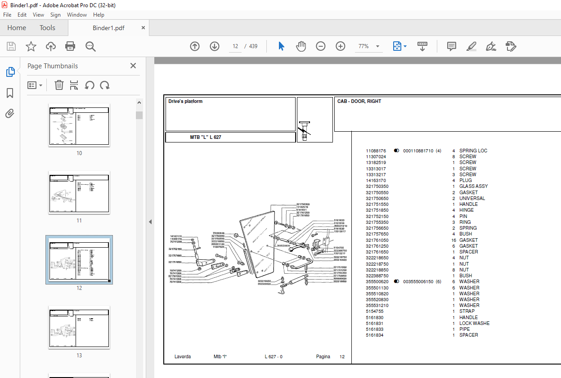The image size is (561, 378).
Task: Collapse the navigation pane arrow
Action: tap(150, 222)
